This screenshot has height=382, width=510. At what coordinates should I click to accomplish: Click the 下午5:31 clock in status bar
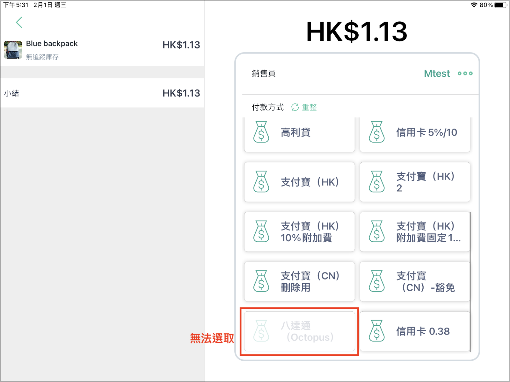tap(16, 5)
